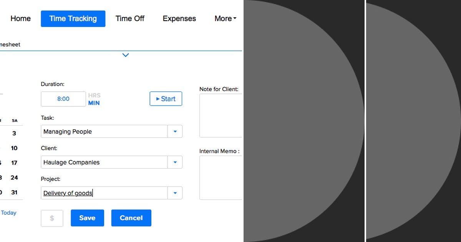Screen dimensions: 461x242
Task: Click the Internal Memo text area
Action: point(221,177)
